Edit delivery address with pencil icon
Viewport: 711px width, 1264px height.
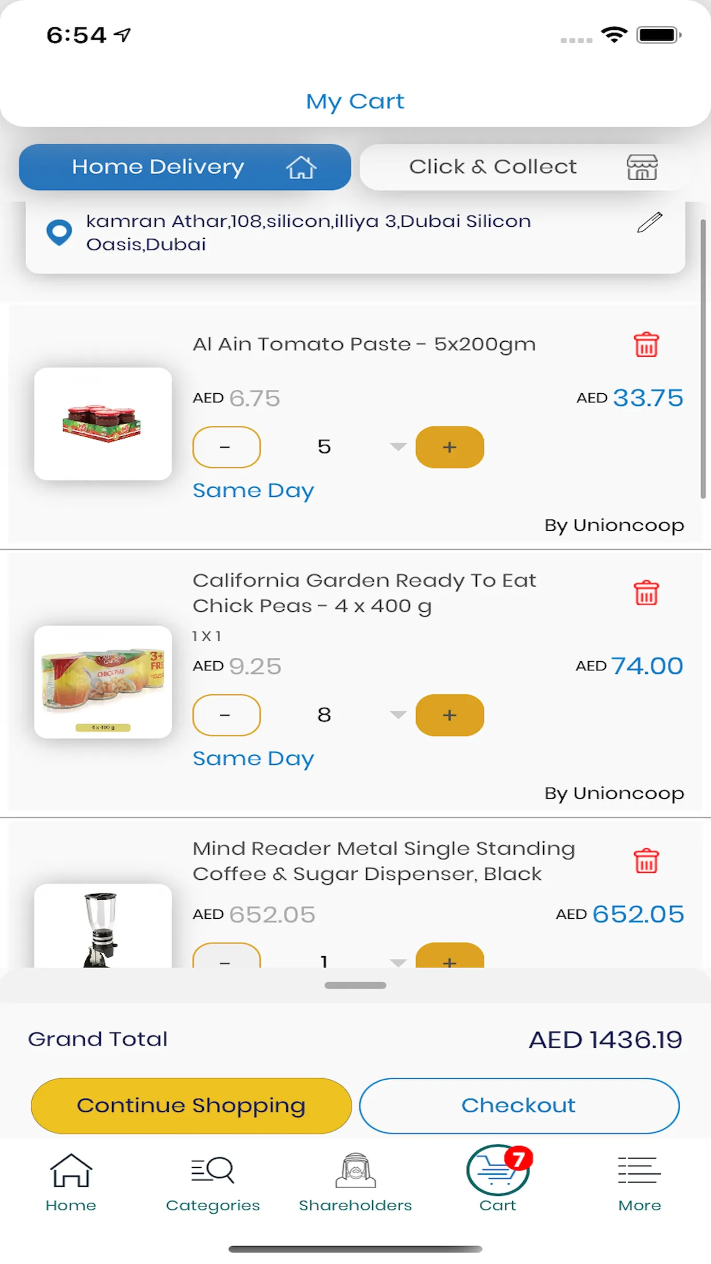click(650, 222)
